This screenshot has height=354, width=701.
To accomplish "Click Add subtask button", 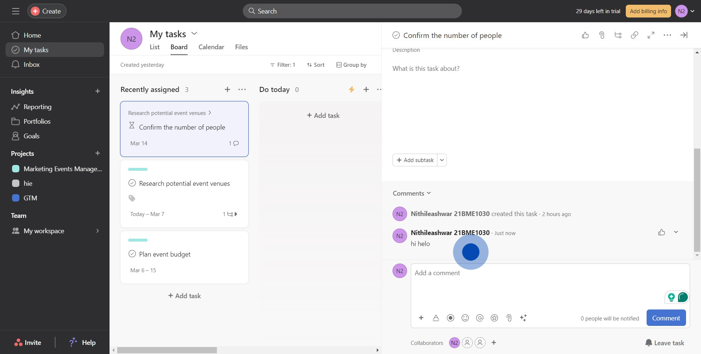I will [x=415, y=160].
